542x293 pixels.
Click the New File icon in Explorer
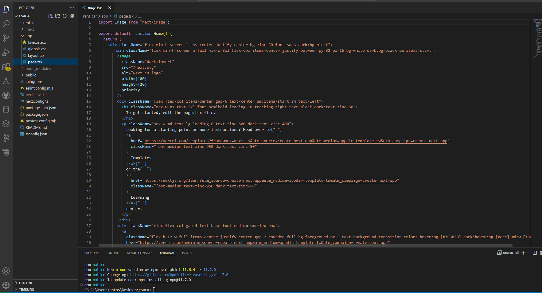click(x=50, y=16)
